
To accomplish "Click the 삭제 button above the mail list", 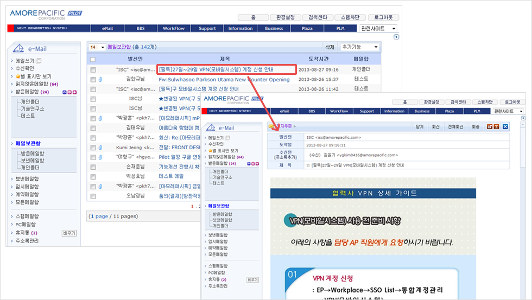I will 330,47.
